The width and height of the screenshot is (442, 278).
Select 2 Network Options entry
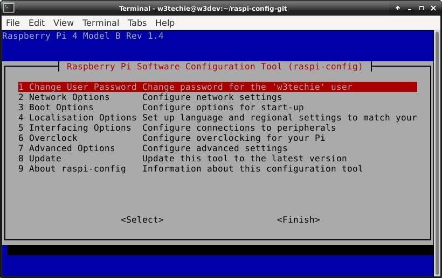coord(218,97)
